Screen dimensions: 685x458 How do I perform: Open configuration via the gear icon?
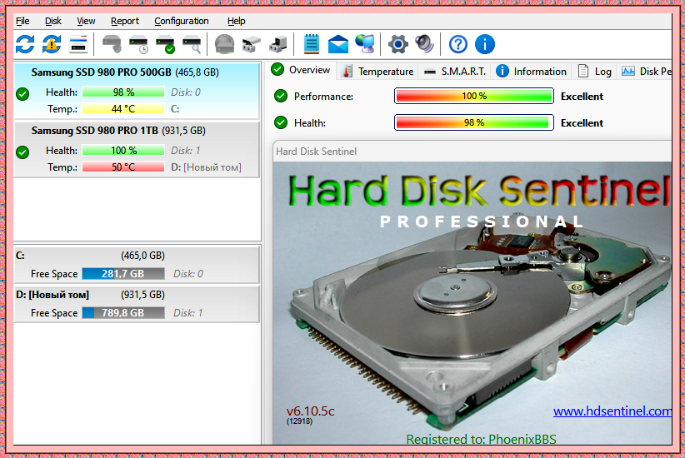(x=398, y=44)
